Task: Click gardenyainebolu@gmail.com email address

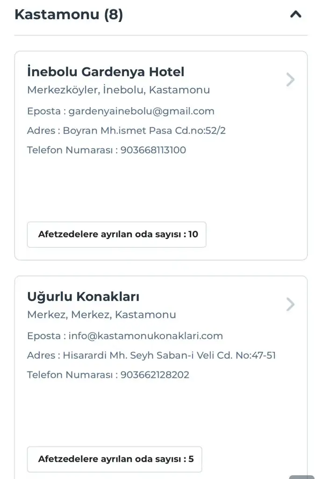Action: [141, 111]
